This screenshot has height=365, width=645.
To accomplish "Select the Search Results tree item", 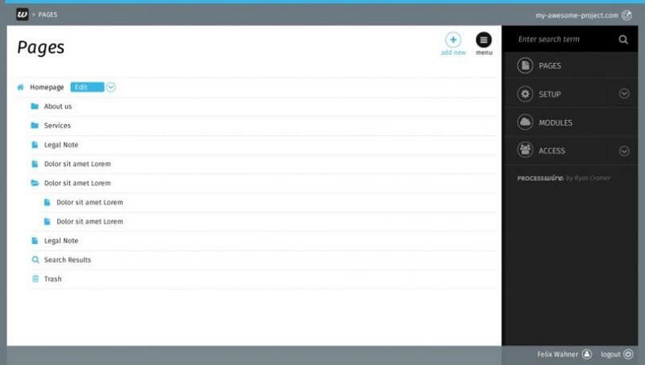I will pyautogui.click(x=67, y=259).
